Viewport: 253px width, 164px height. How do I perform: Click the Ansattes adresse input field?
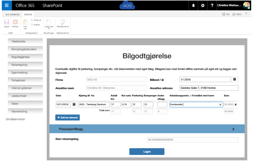click(209, 88)
